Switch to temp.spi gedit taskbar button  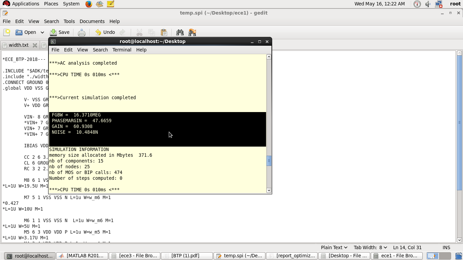pos(239,256)
